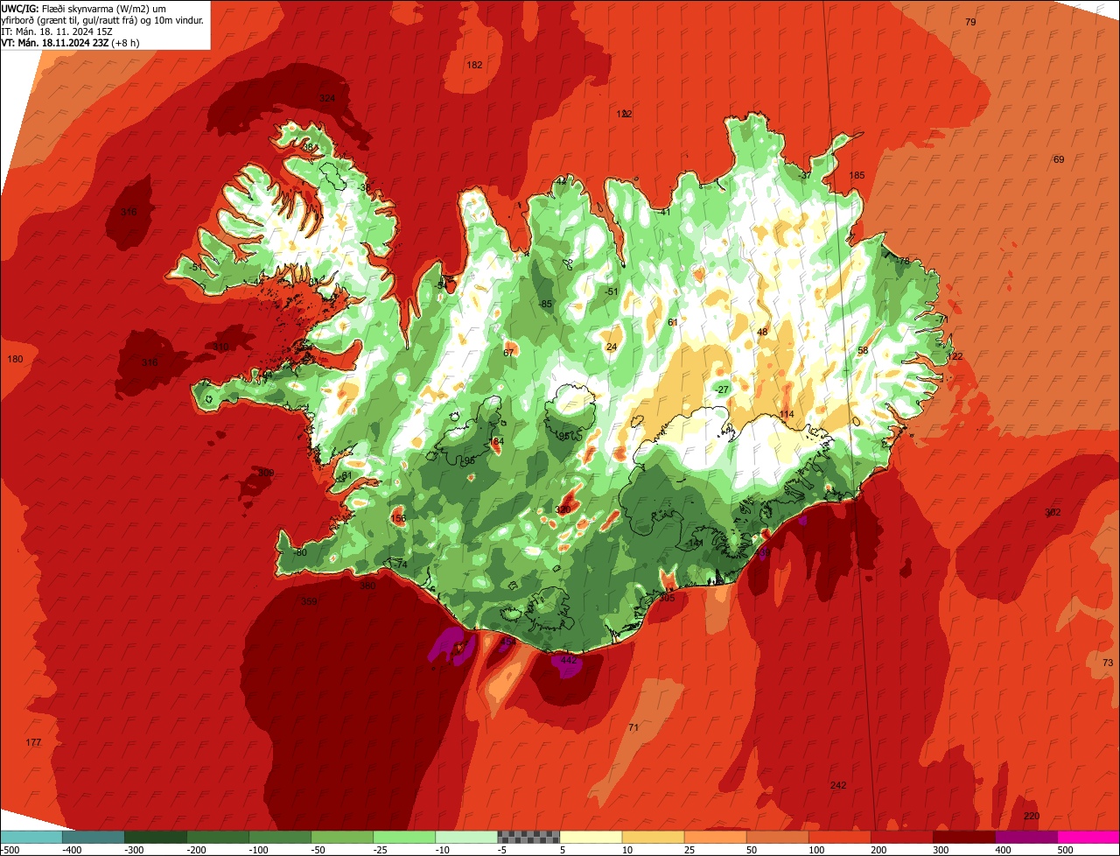Click the dark teal legend swatch from -400 to -300
This screenshot has height=856, width=1120.
point(93,837)
